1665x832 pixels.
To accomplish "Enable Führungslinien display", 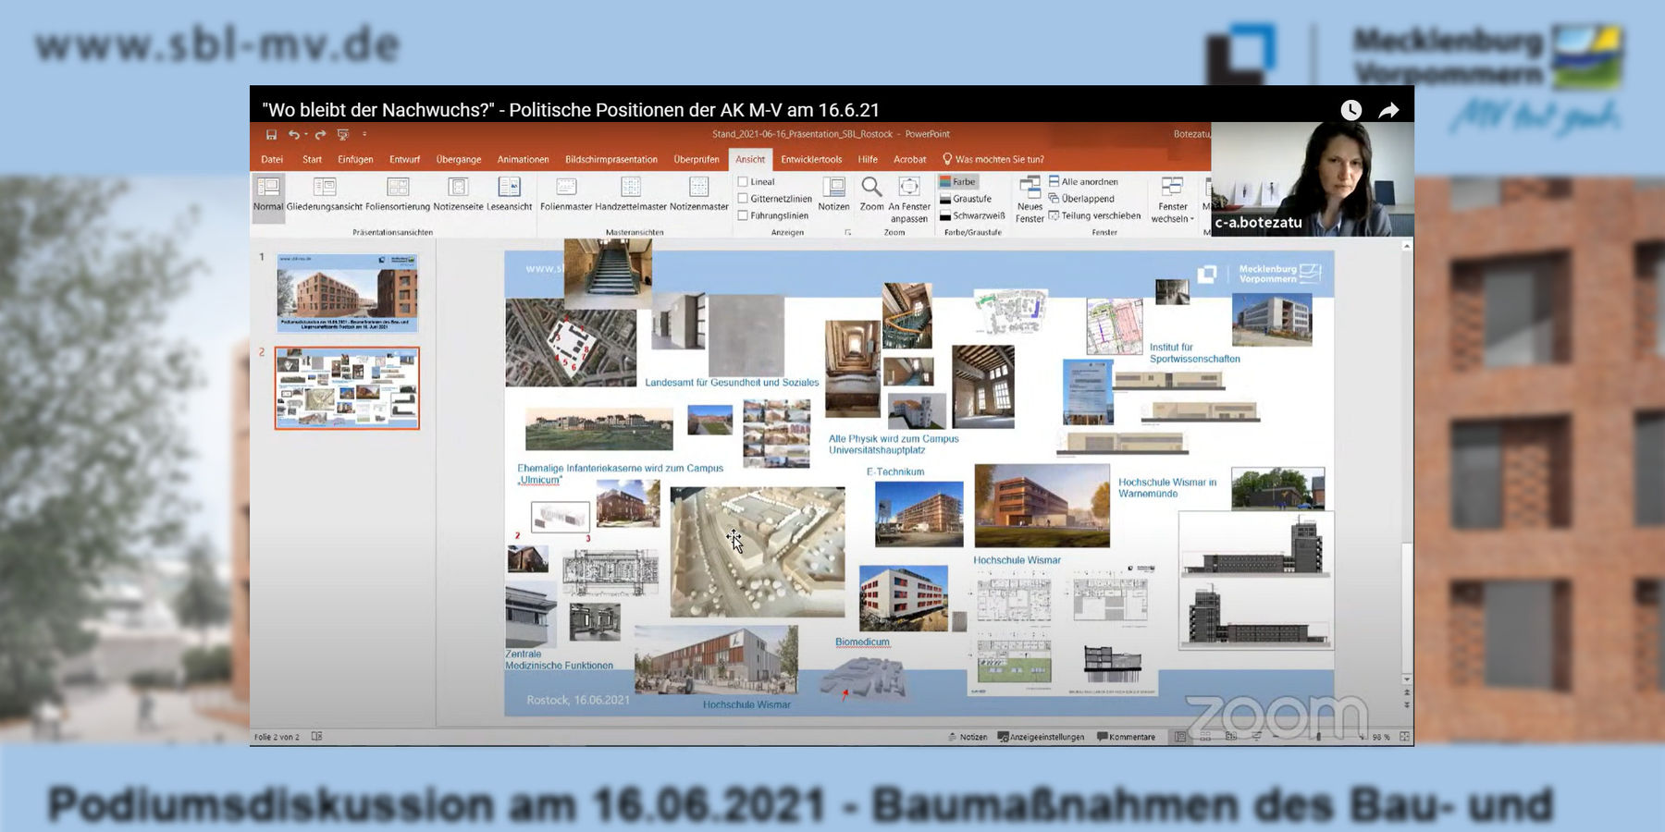I will point(744,214).
